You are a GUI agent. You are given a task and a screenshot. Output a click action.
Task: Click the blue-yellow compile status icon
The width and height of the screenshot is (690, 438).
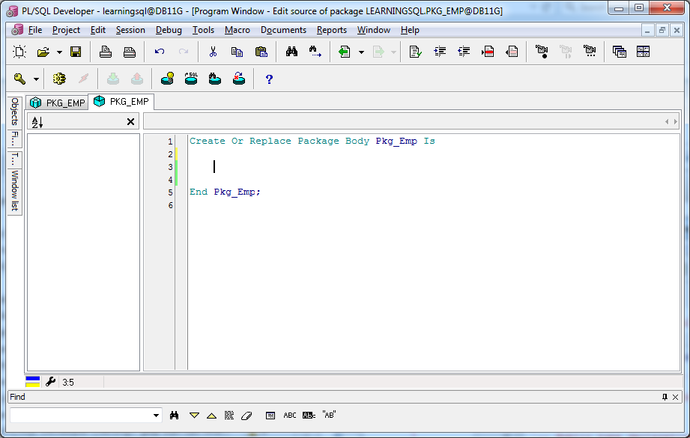point(32,382)
